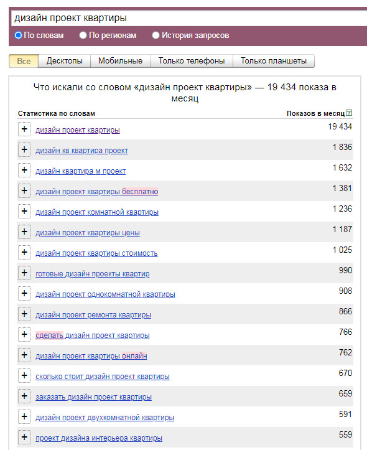Click plus beside дизайн проект ремонта квартиры

tap(24, 314)
